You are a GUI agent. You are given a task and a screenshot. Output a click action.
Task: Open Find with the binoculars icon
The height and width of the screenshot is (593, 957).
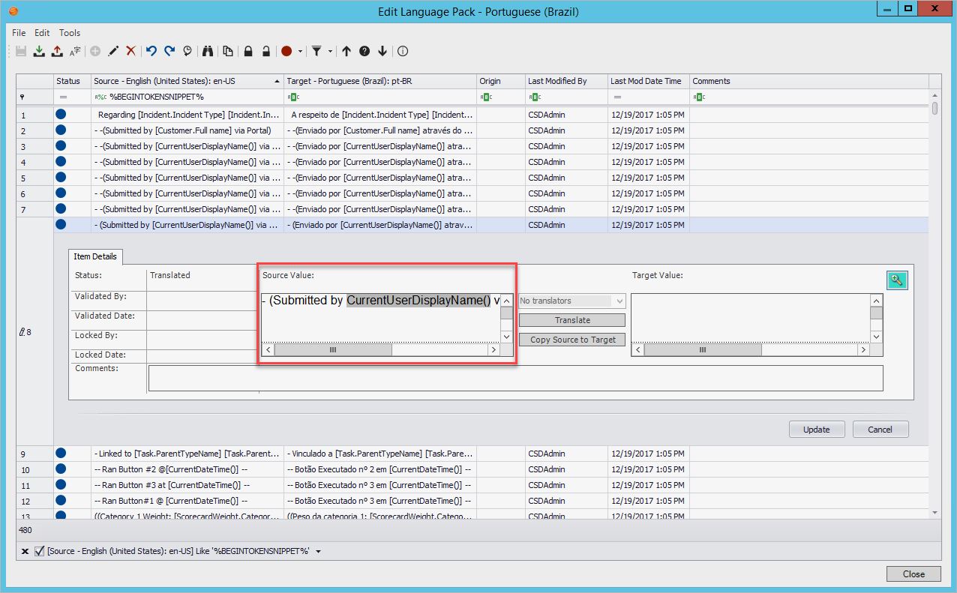208,51
